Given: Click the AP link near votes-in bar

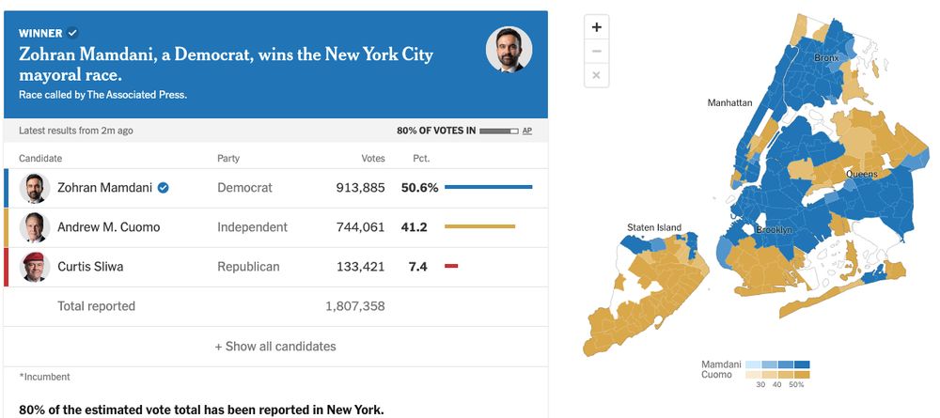Looking at the screenshot, I should click(x=527, y=131).
